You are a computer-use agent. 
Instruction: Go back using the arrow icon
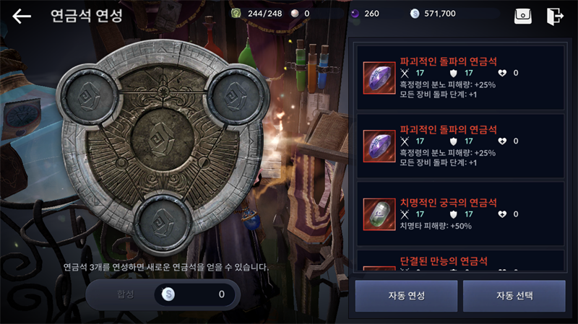pos(22,16)
